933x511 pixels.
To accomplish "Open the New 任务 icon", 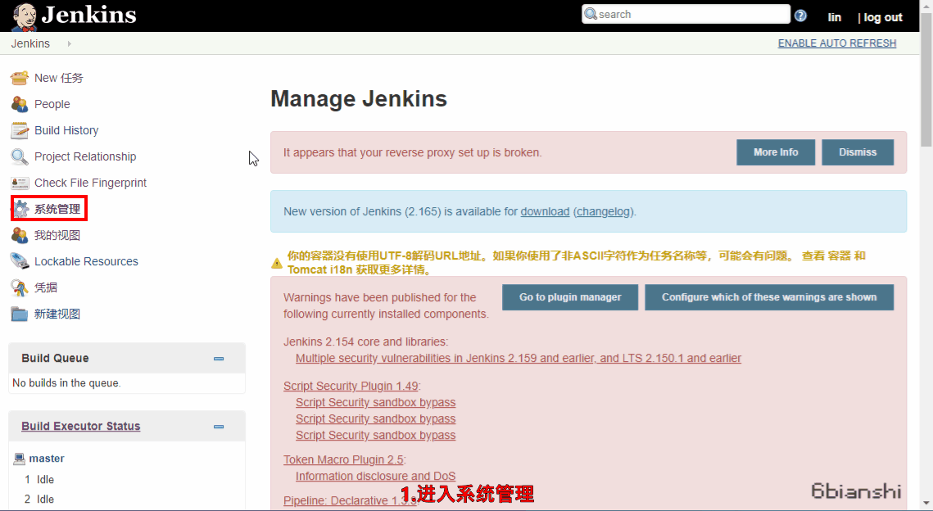I will (20, 78).
